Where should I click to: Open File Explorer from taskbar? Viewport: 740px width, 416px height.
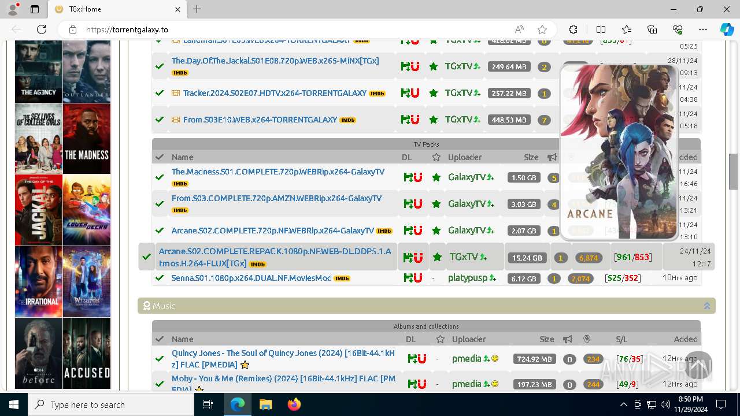click(265, 404)
